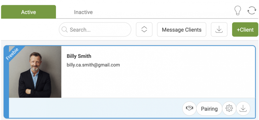Switch to the Inactive tab
Image resolution: width=259 pixels, height=120 pixels.
click(83, 12)
